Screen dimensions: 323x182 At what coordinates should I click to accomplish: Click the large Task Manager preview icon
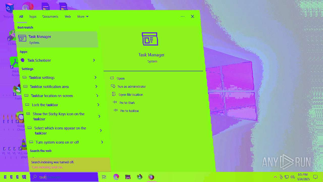150,39
